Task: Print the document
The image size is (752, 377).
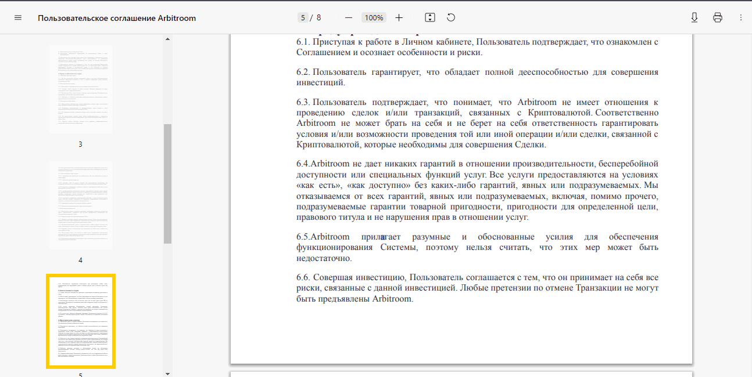Action: pyautogui.click(x=718, y=18)
